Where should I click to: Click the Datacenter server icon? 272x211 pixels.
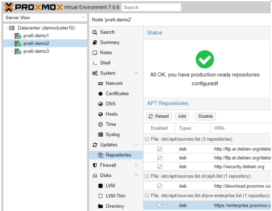coord(12,28)
